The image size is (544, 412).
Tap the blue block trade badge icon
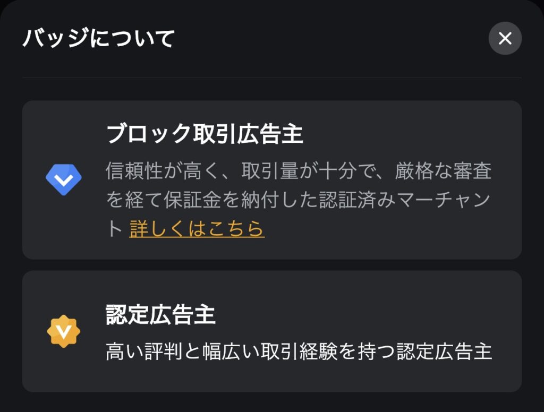pyautogui.click(x=64, y=179)
